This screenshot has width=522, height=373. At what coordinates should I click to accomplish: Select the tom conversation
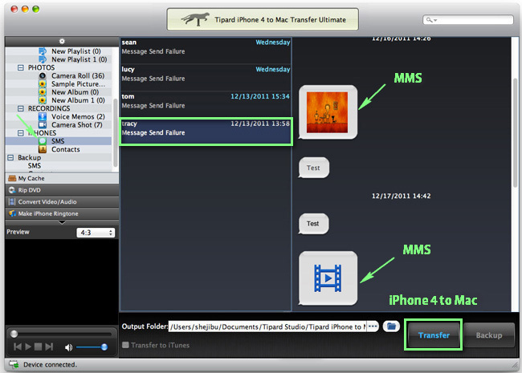tap(206, 104)
